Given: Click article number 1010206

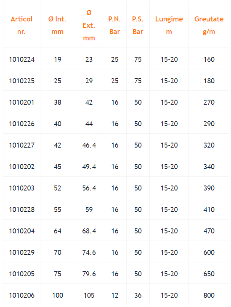Looking at the screenshot, I should [x=22, y=295].
